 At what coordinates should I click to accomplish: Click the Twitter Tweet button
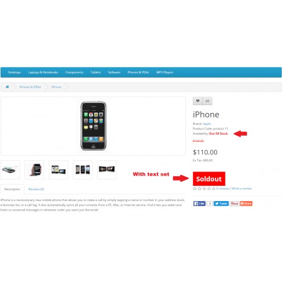point(221,203)
